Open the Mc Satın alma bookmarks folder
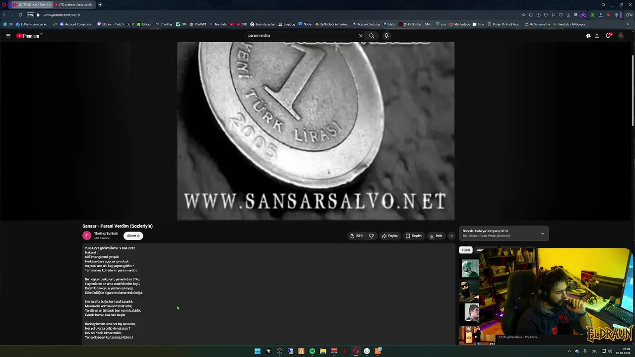 click(537, 24)
